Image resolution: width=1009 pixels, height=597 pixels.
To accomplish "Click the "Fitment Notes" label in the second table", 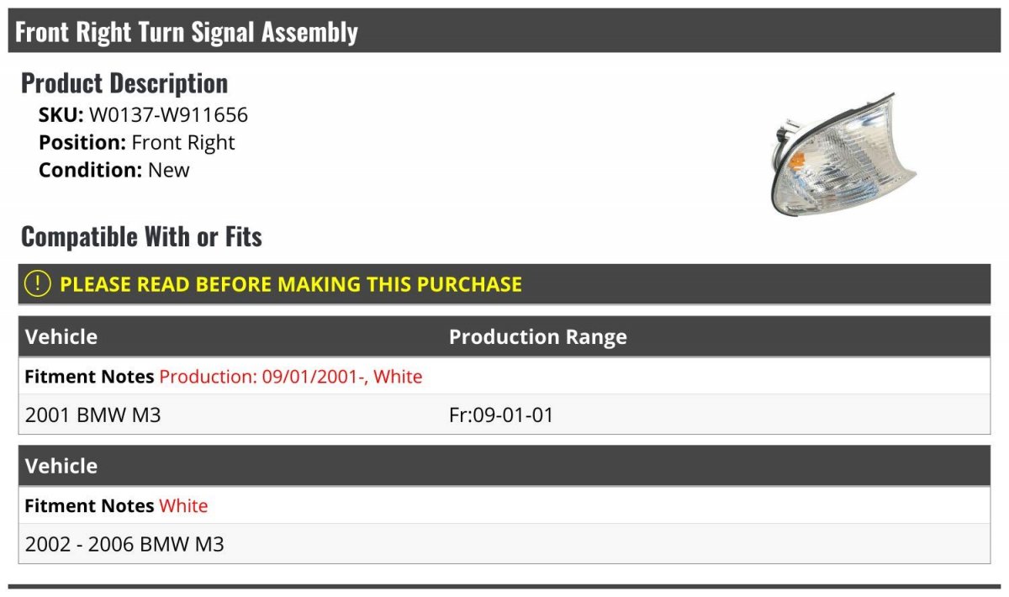I will tap(89, 506).
